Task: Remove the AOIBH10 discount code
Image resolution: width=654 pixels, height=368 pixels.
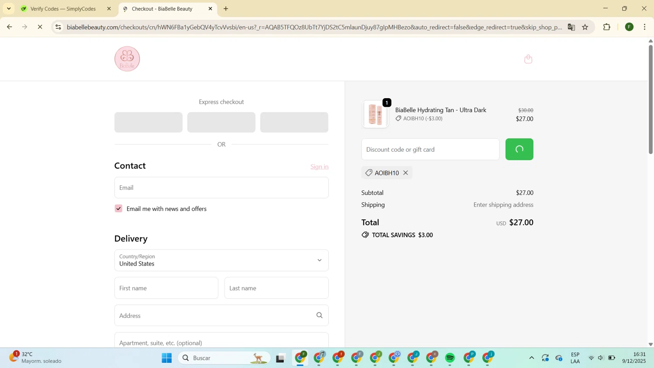Action: pos(405,173)
